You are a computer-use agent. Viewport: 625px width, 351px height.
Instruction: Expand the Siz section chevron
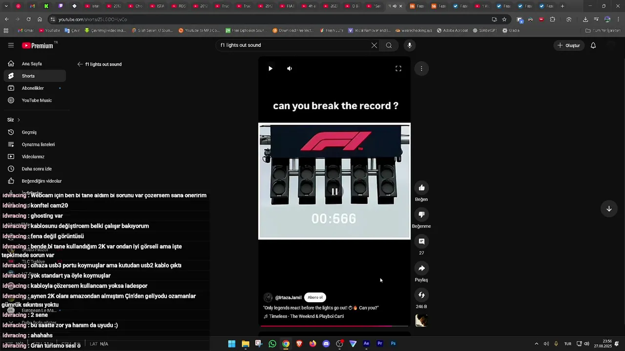(x=19, y=120)
